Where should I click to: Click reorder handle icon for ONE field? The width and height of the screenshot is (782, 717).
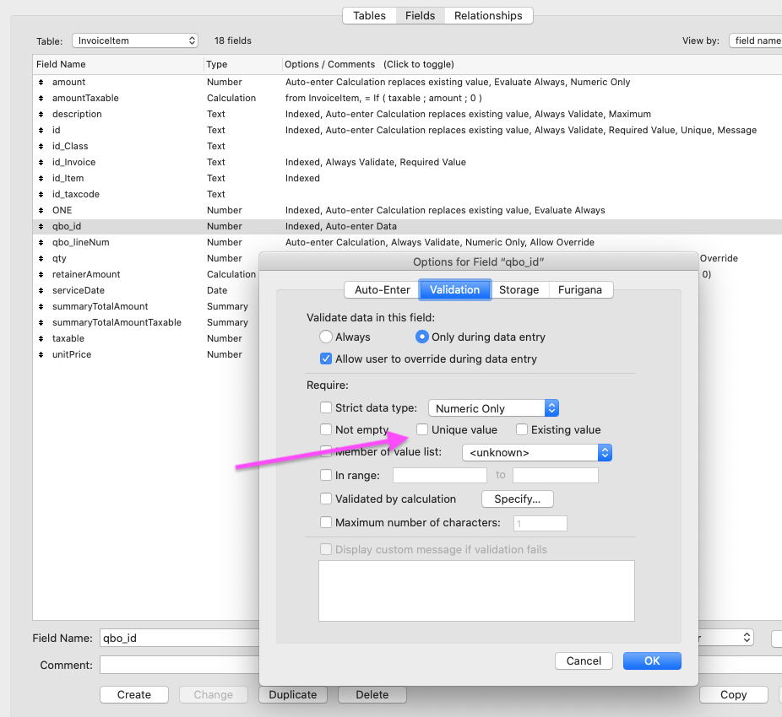coord(41,210)
